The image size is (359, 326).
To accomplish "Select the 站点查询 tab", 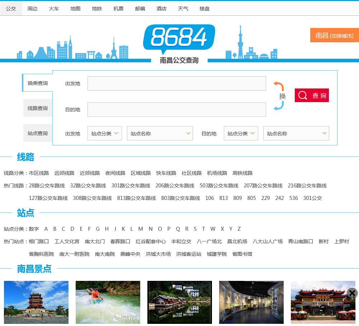I will [x=38, y=133].
